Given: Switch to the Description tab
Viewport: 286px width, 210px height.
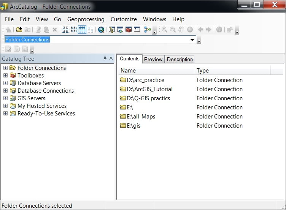Looking at the screenshot, I should coord(180,59).
